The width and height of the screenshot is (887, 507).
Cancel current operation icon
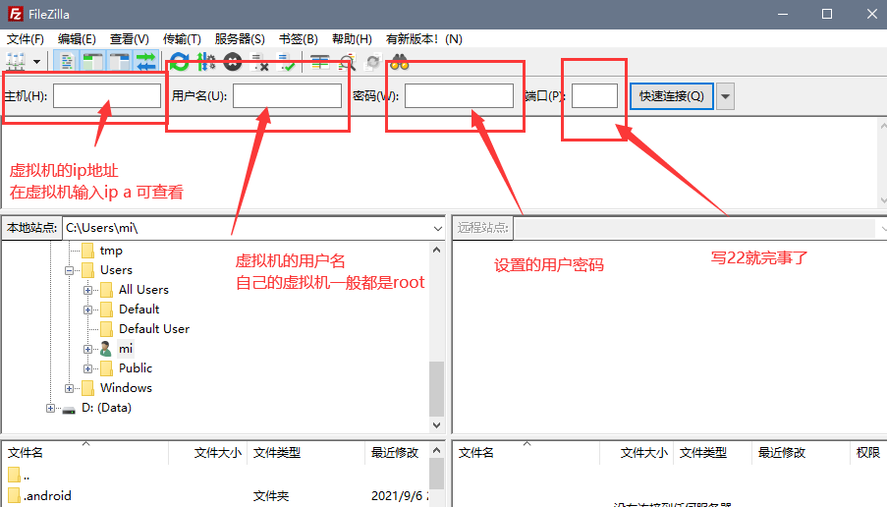click(x=233, y=62)
